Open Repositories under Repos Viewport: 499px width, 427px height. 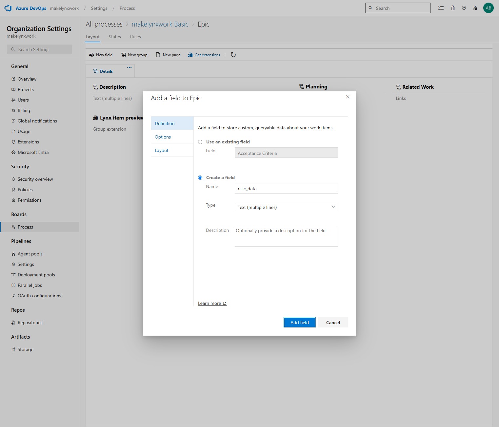(39, 323)
